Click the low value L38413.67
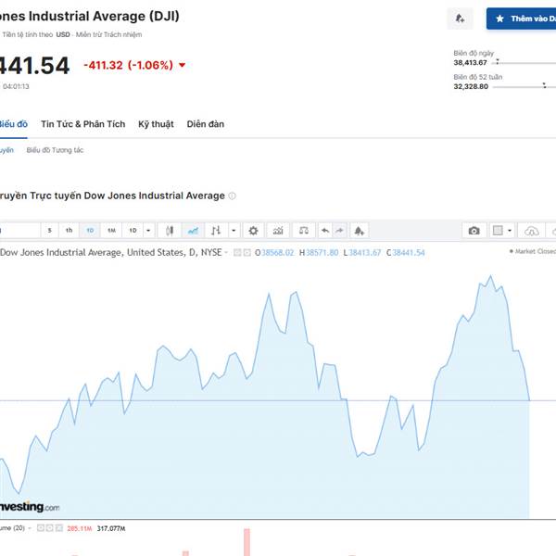This screenshot has height=556, width=556. 362,252
